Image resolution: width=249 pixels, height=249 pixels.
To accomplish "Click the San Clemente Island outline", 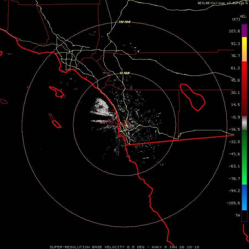I will pyautogui.click(x=55, y=121).
